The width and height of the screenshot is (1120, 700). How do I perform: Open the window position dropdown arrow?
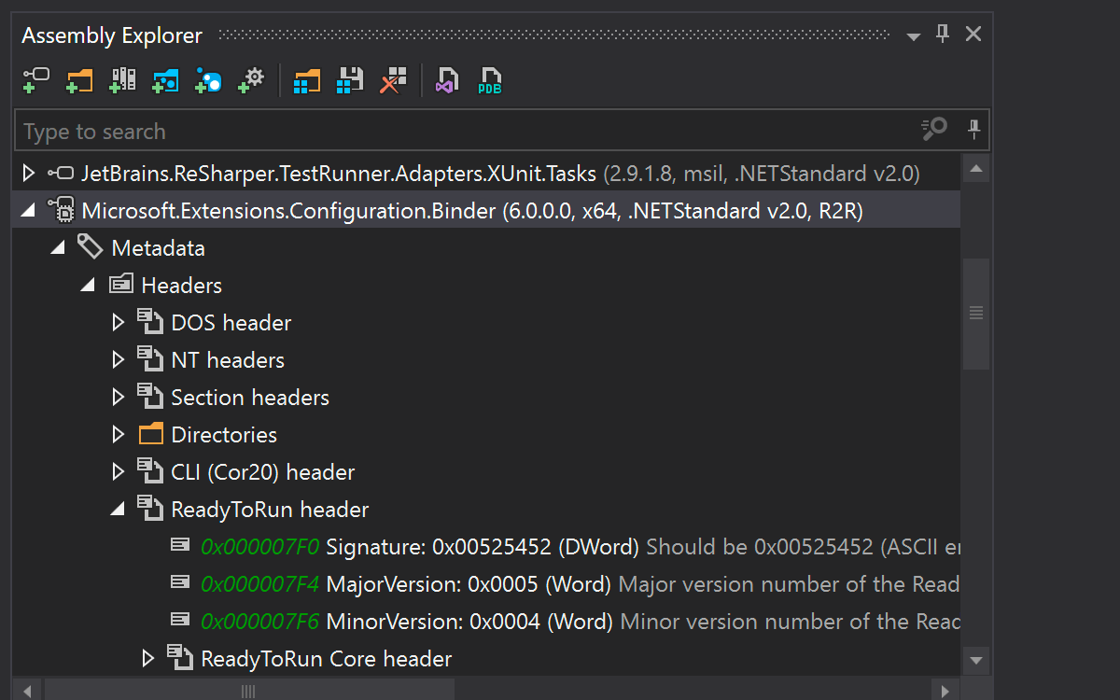coord(913,36)
